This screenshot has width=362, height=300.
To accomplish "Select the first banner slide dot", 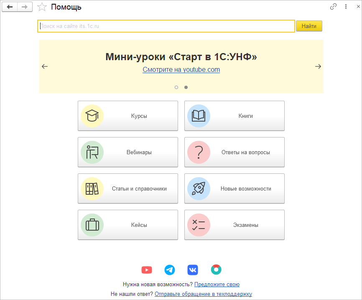I will pyautogui.click(x=176, y=87).
